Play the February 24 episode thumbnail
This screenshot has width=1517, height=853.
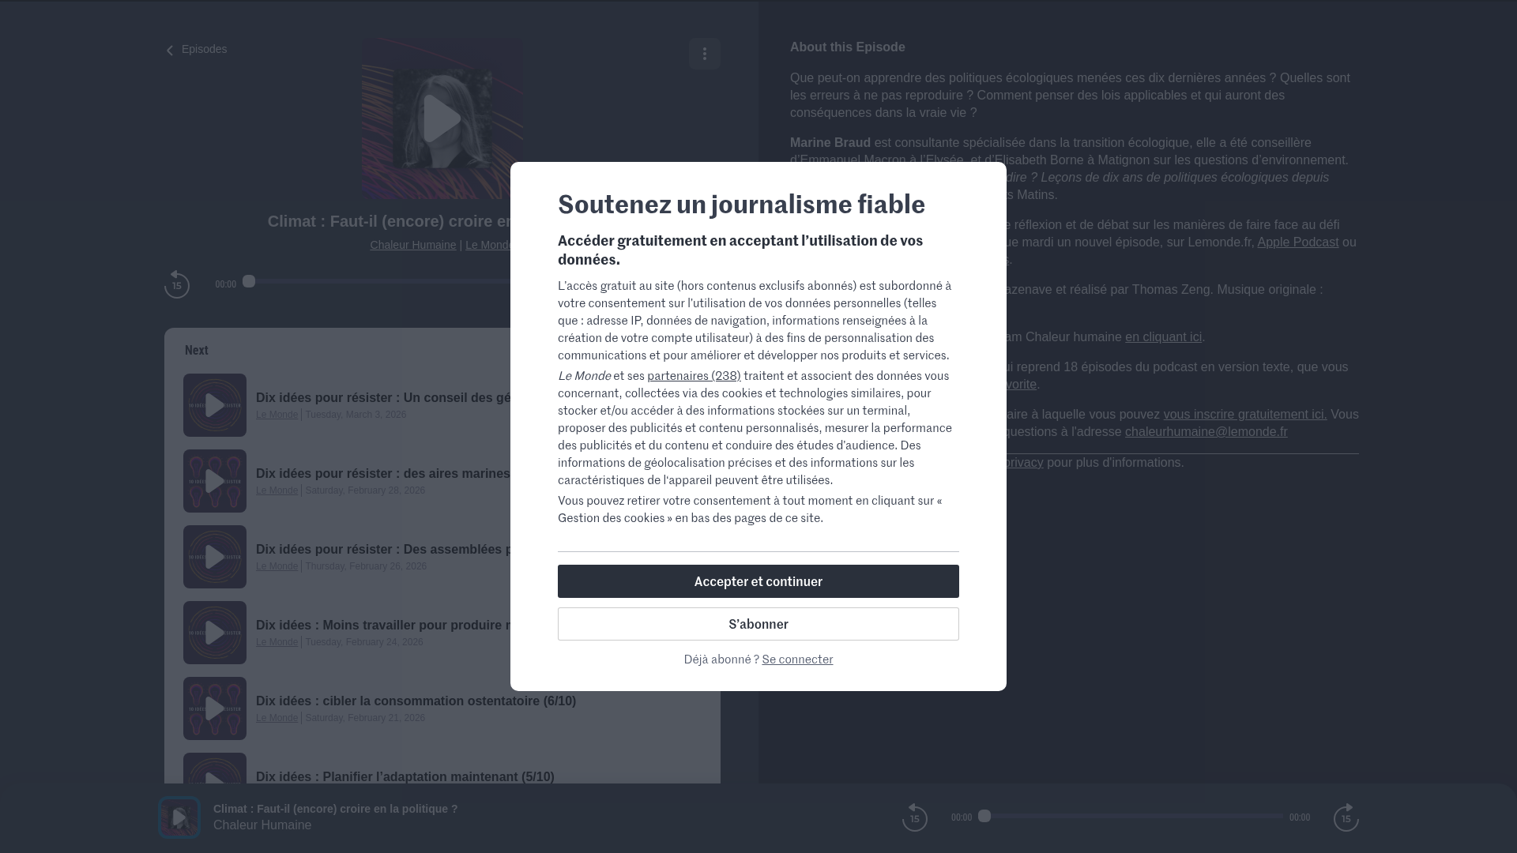point(215,633)
